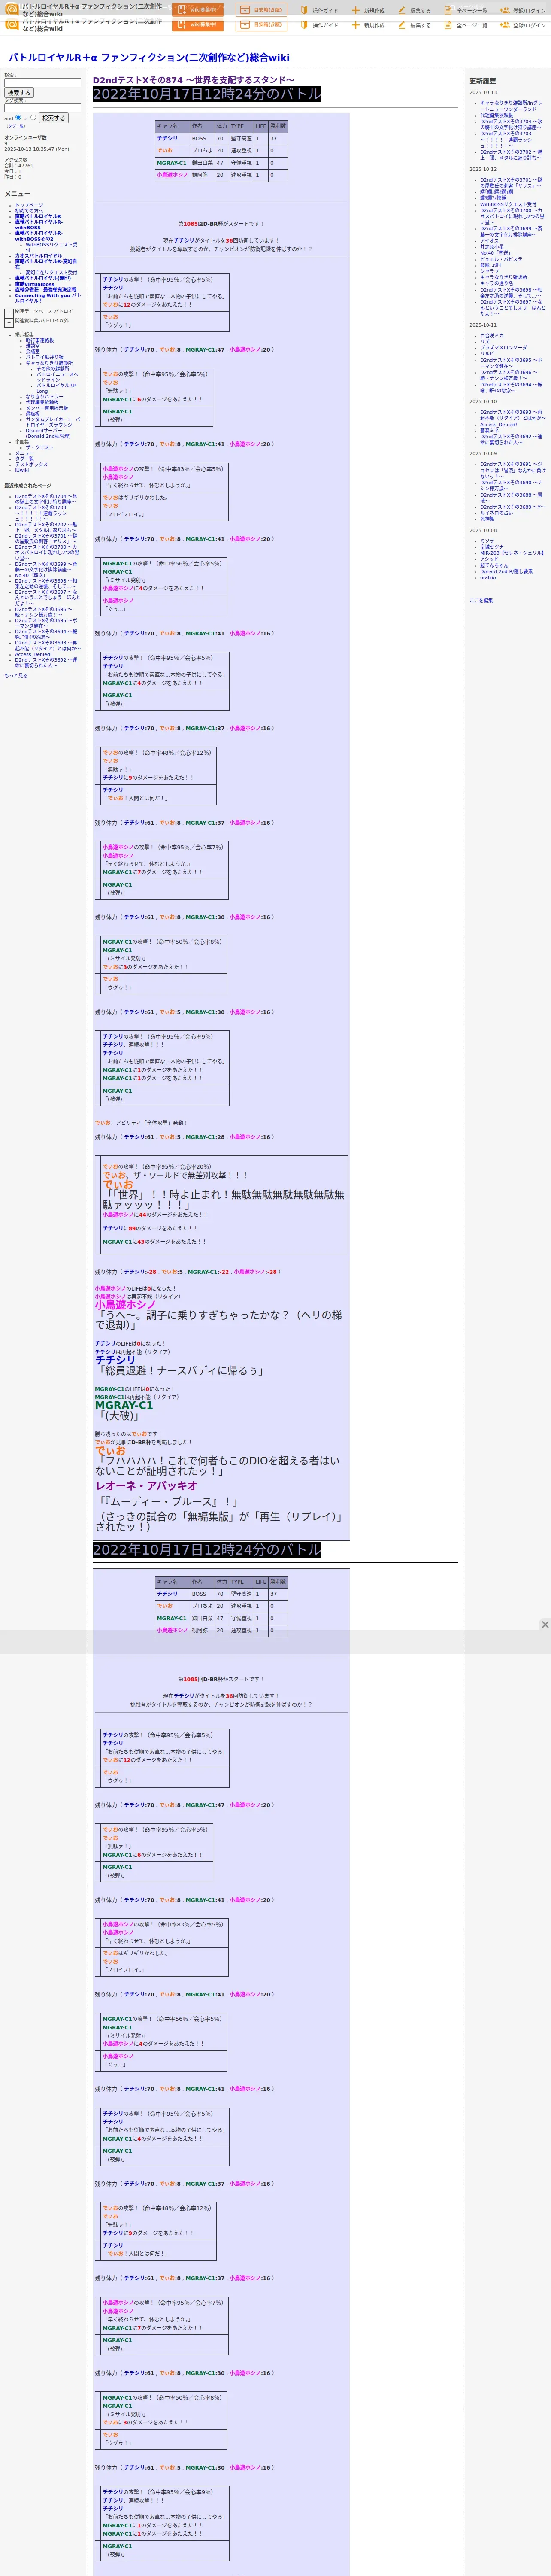Open 死神舞 in 更新履歴
This screenshot has height=2576, width=551.
click(x=487, y=519)
